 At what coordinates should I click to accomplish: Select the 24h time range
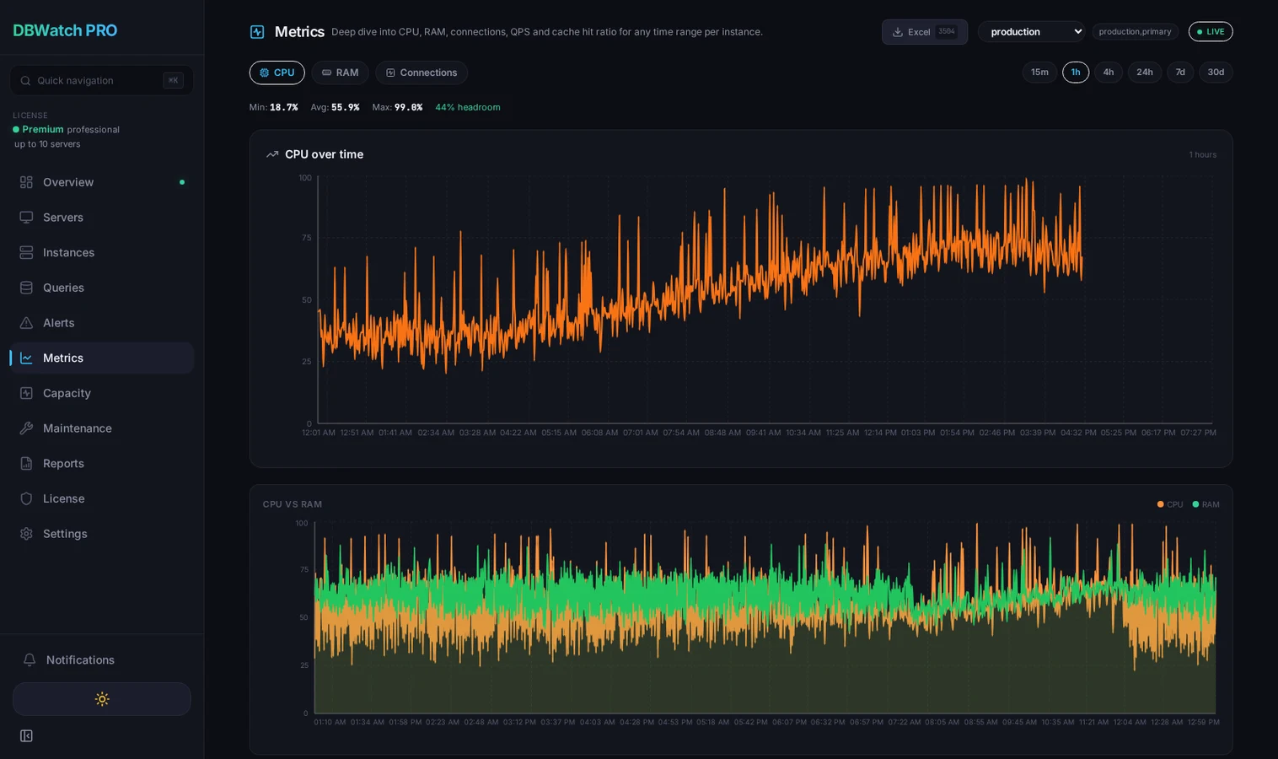coord(1144,73)
